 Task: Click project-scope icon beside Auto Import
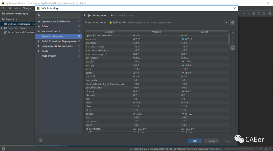click(79, 56)
